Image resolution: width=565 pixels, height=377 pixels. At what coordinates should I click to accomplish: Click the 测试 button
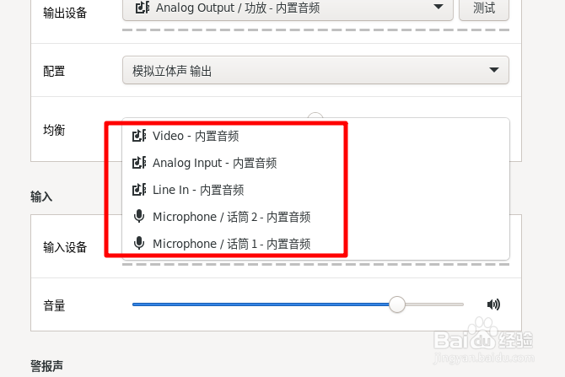(x=484, y=8)
